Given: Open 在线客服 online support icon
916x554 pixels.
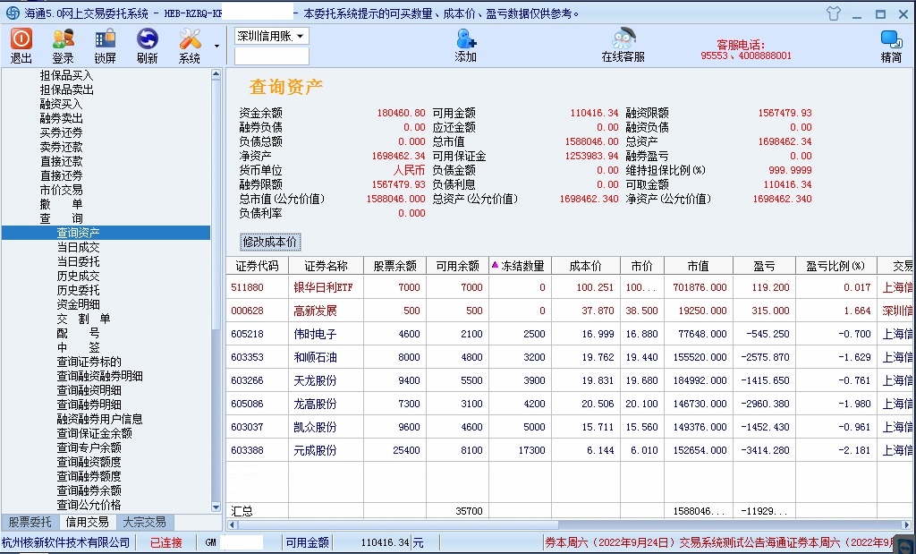Looking at the screenshot, I should pos(623,39).
